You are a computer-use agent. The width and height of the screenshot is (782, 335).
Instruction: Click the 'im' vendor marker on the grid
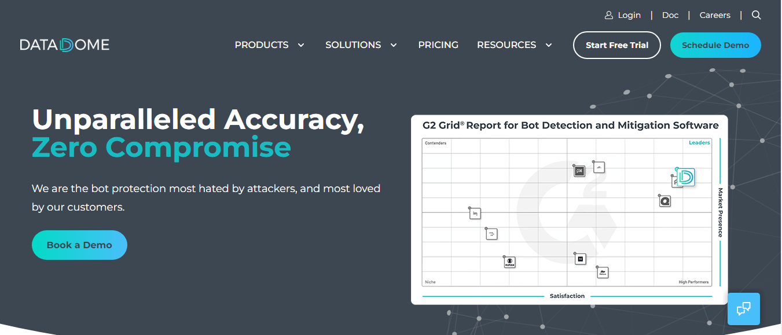point(475,213)
